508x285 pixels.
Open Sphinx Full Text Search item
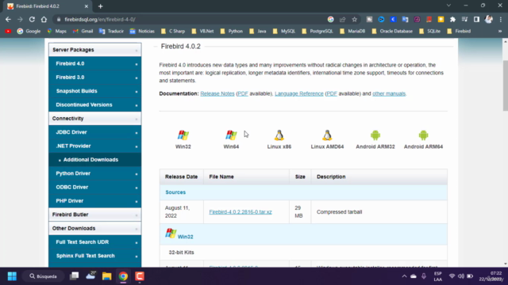click(95, 256)
